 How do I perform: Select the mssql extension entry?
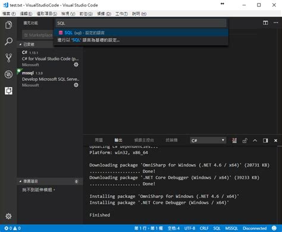coord(50,79)
